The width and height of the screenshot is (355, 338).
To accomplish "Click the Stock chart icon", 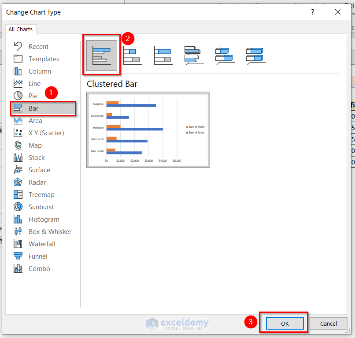I will (x=18, y=157).
